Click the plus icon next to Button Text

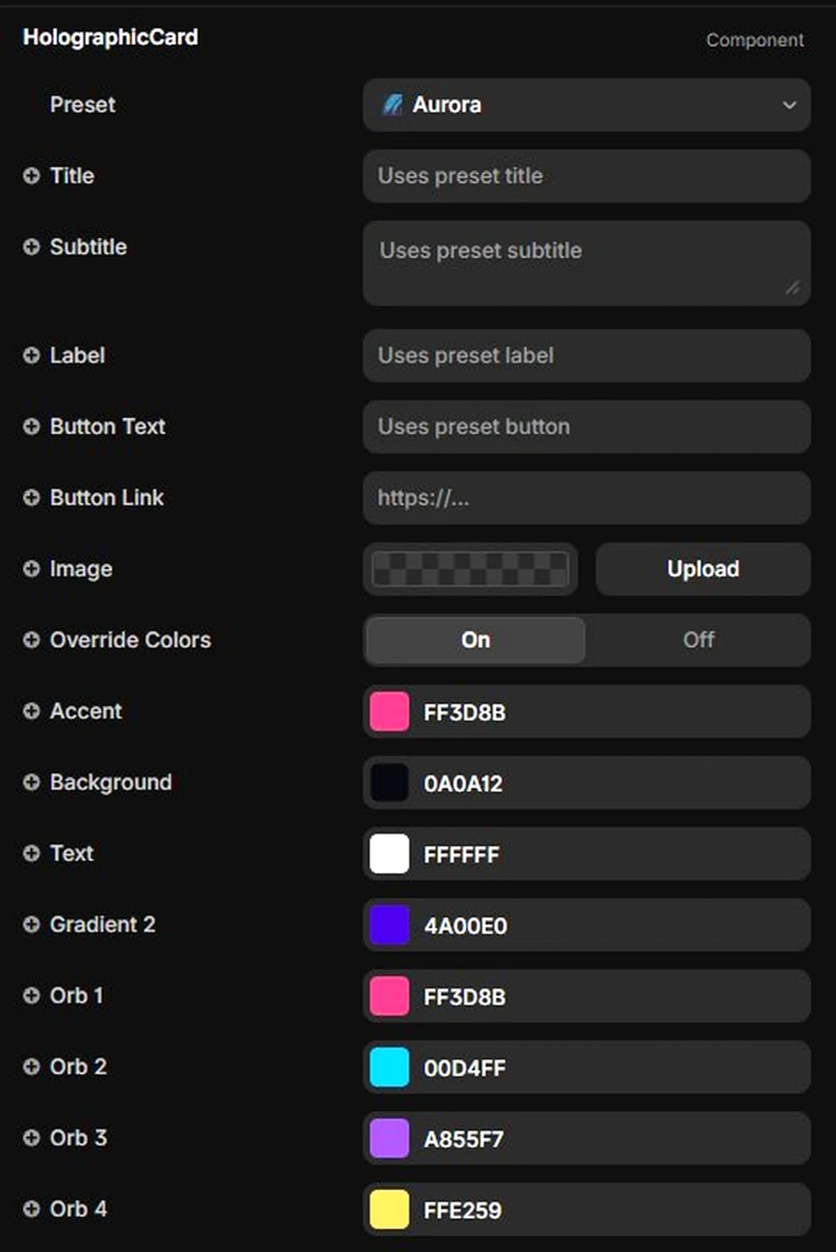pos(31,426)
